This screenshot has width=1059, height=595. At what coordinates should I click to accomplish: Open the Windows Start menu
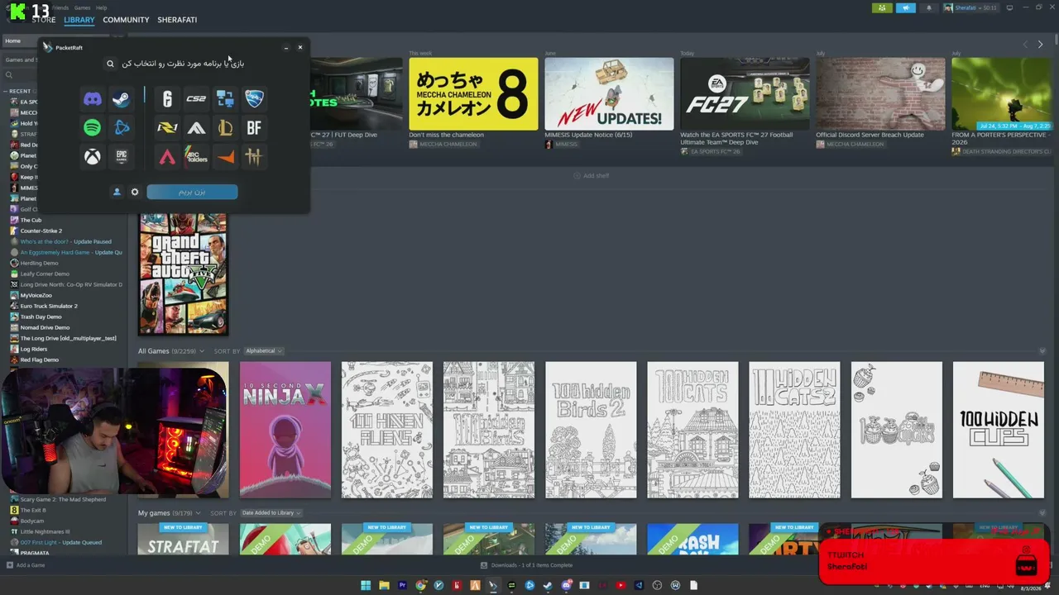coord(366,586)
